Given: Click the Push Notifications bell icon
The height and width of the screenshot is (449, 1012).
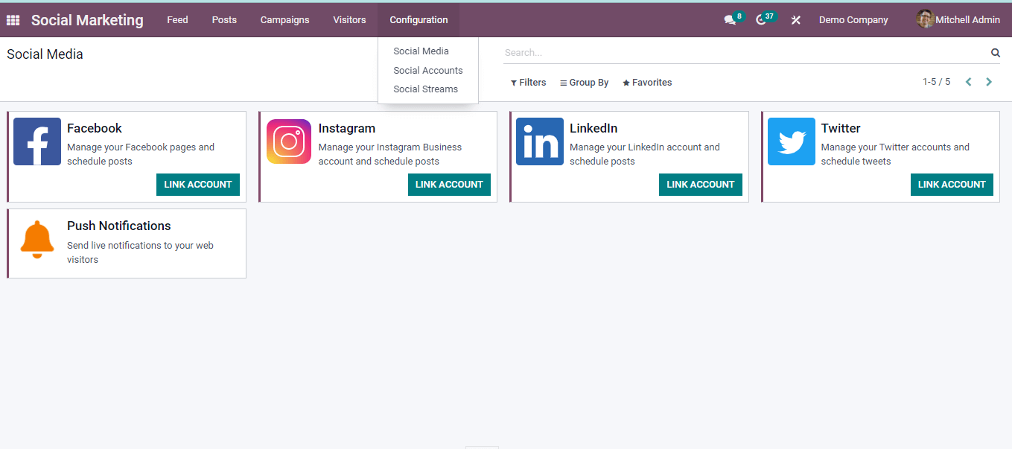Looking at the screenshot, I should (37, 238).
